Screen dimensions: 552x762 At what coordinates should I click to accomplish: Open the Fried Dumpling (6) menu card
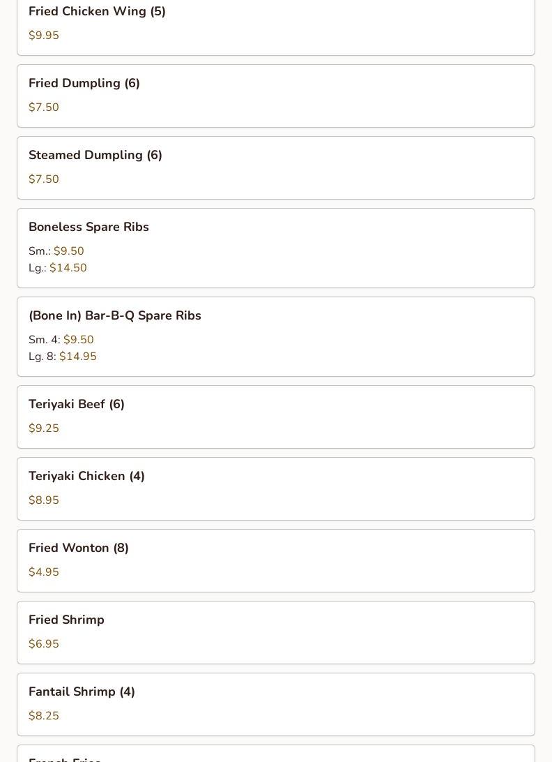276,96
